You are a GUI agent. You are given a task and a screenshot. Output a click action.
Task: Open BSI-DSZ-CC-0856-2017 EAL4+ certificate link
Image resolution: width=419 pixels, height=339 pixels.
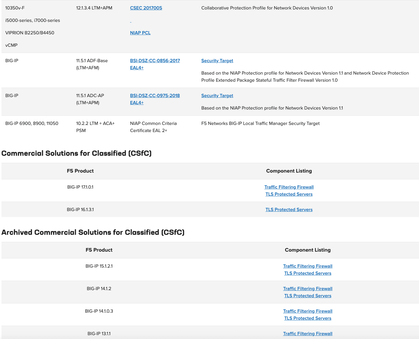tap(155, 64)
